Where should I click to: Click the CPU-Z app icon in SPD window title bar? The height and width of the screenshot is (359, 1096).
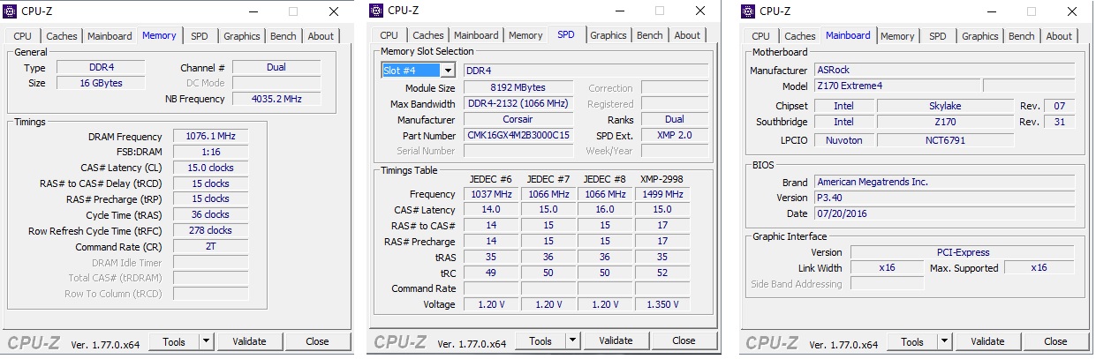[376, 11]
